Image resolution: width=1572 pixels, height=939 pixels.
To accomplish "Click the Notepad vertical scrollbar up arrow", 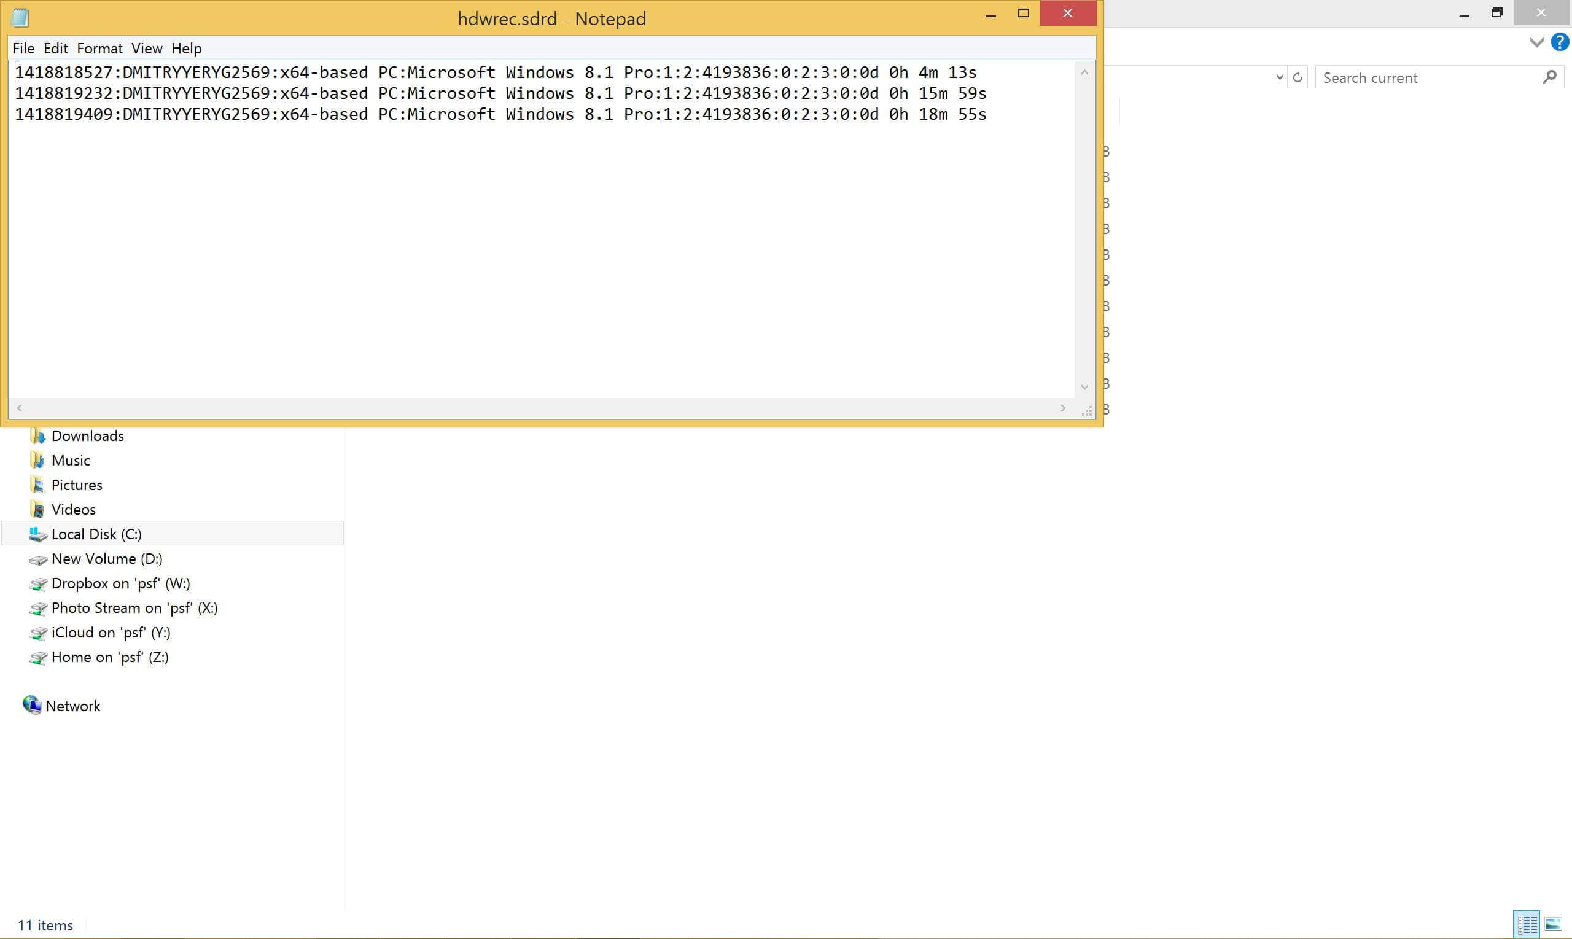I will 1084,72.
